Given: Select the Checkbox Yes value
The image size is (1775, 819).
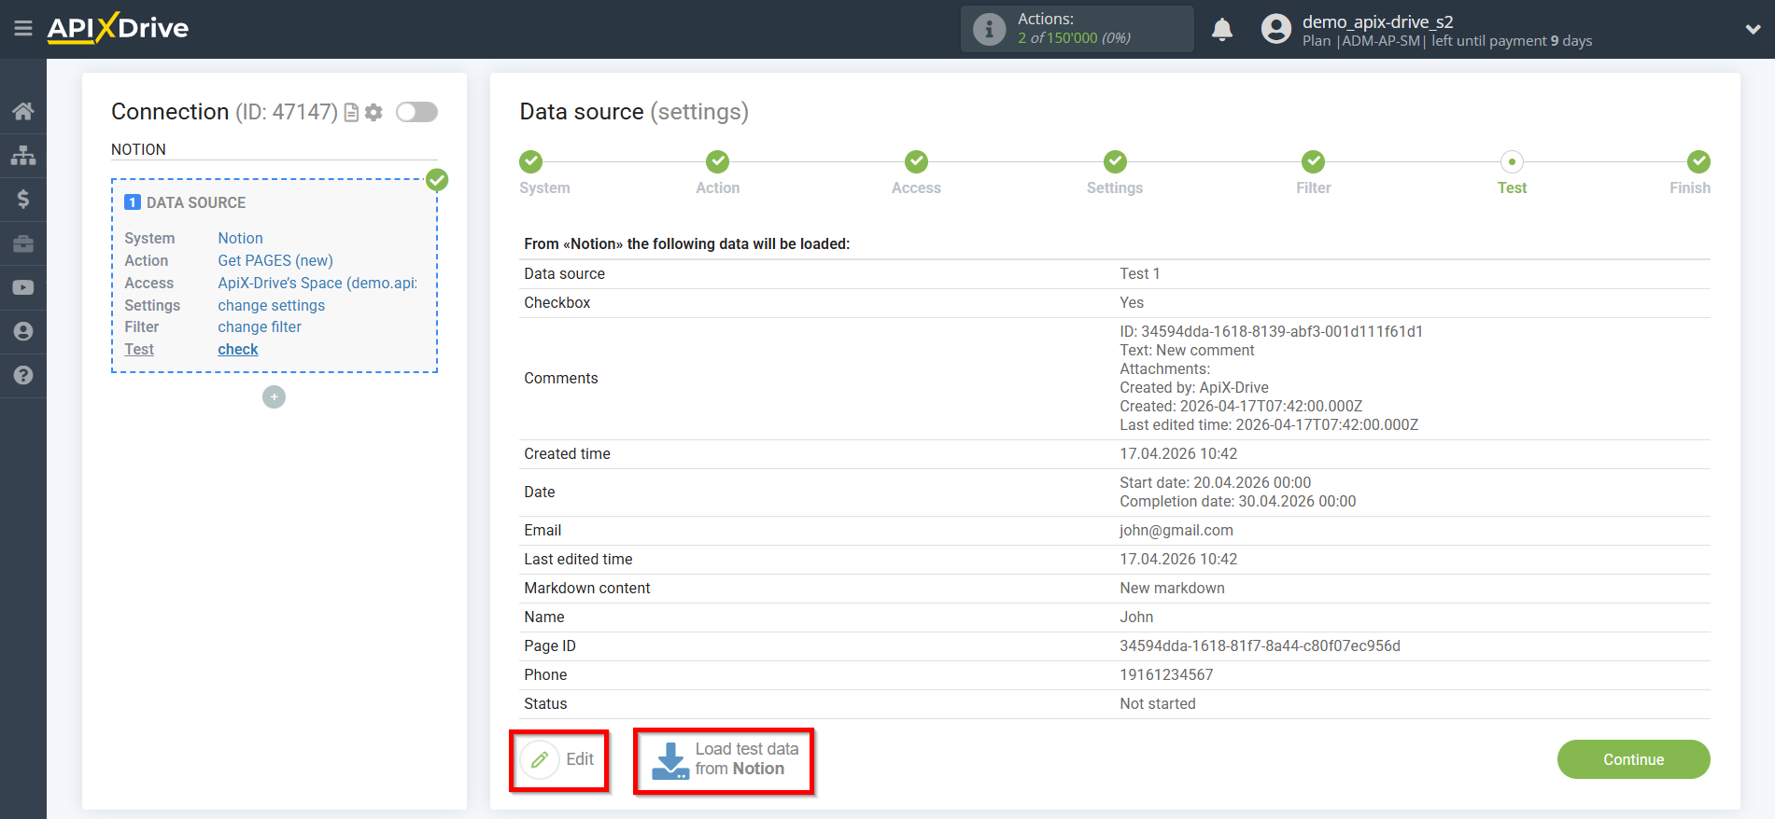Looking at the screenshot, I should pyautogui.click(x=1132, y=303).
